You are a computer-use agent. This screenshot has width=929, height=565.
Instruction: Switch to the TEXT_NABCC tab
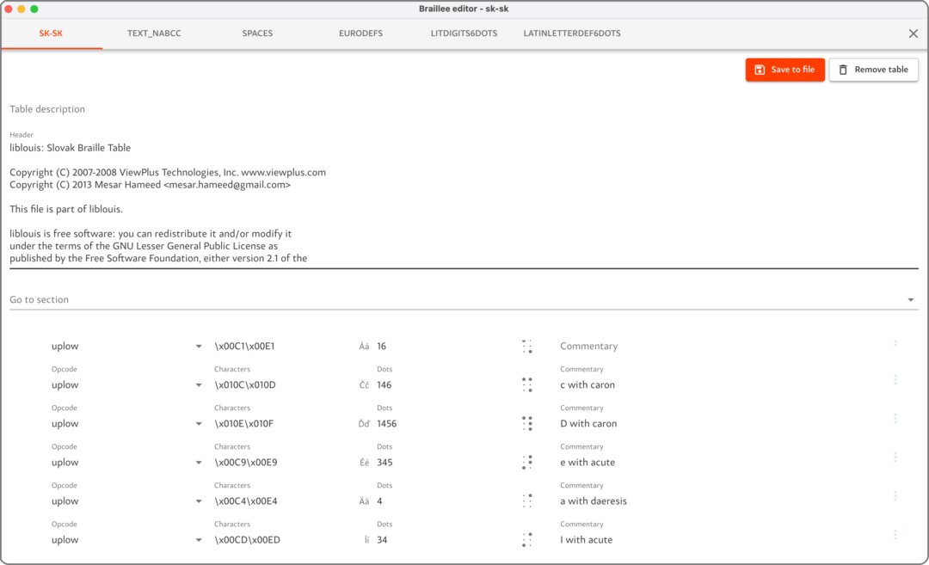point(154,34)
